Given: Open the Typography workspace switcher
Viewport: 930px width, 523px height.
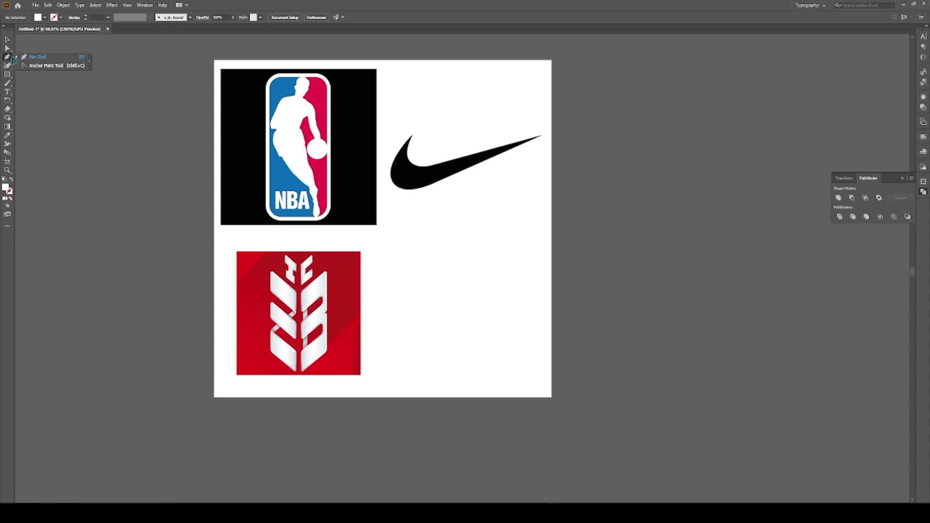Looking at the screenshot, I should tap(810, 5).
